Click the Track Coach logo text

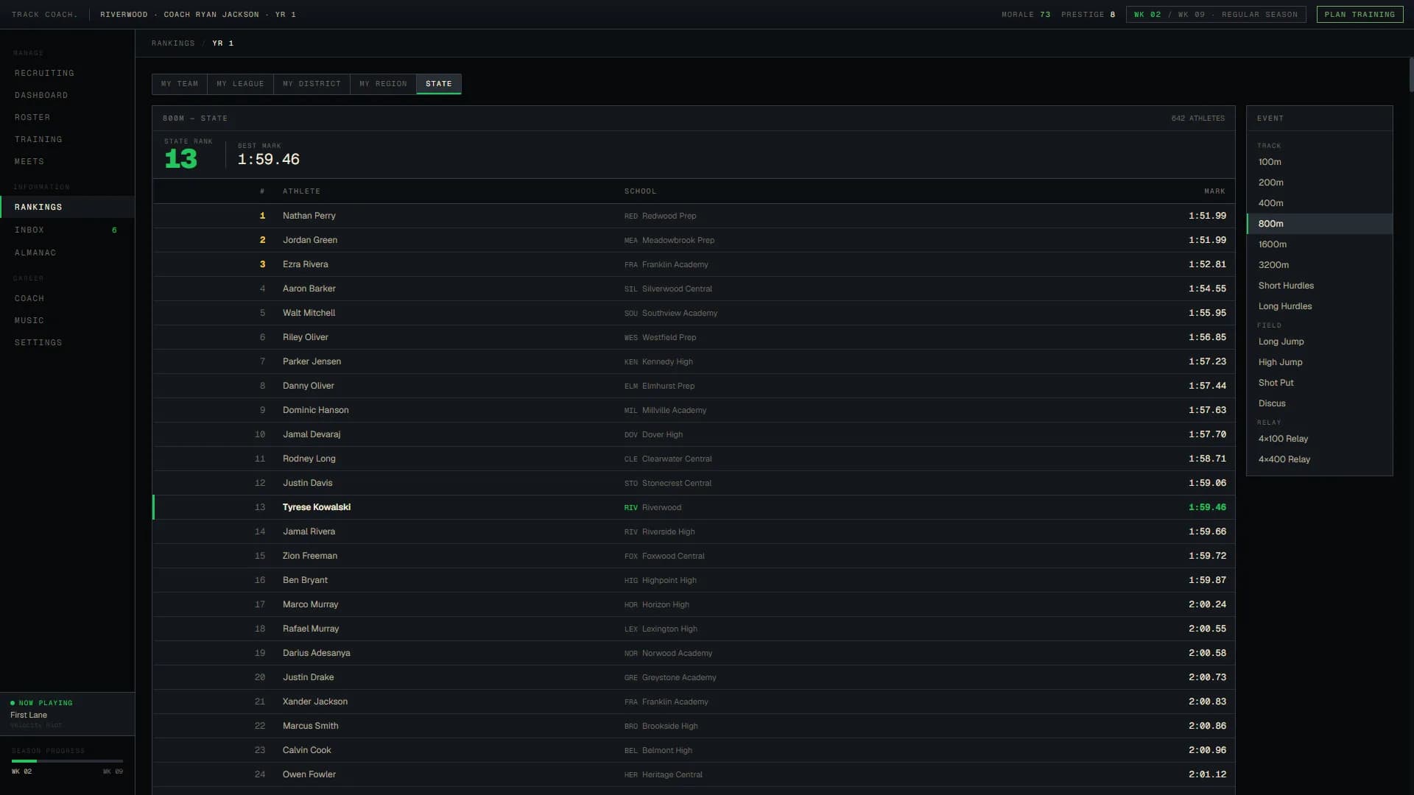[45, 14]
